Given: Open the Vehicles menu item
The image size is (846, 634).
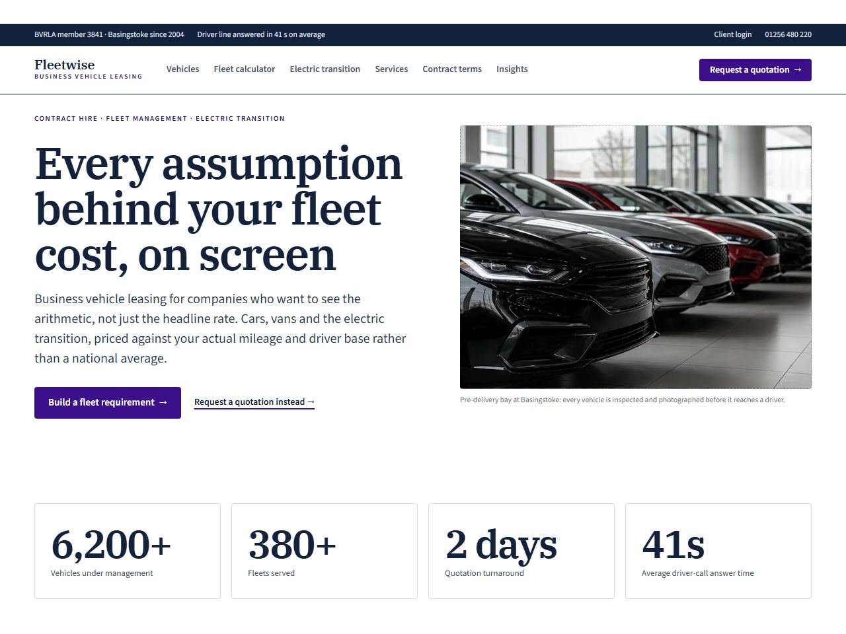Looking at the screenshot, I should coord(182,69).
